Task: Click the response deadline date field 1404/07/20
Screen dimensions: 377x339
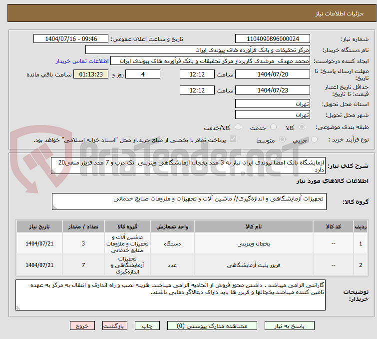Action: point(273,74)
